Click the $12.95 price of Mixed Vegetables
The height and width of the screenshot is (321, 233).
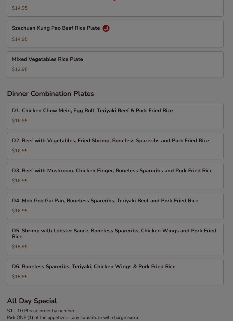20,69
